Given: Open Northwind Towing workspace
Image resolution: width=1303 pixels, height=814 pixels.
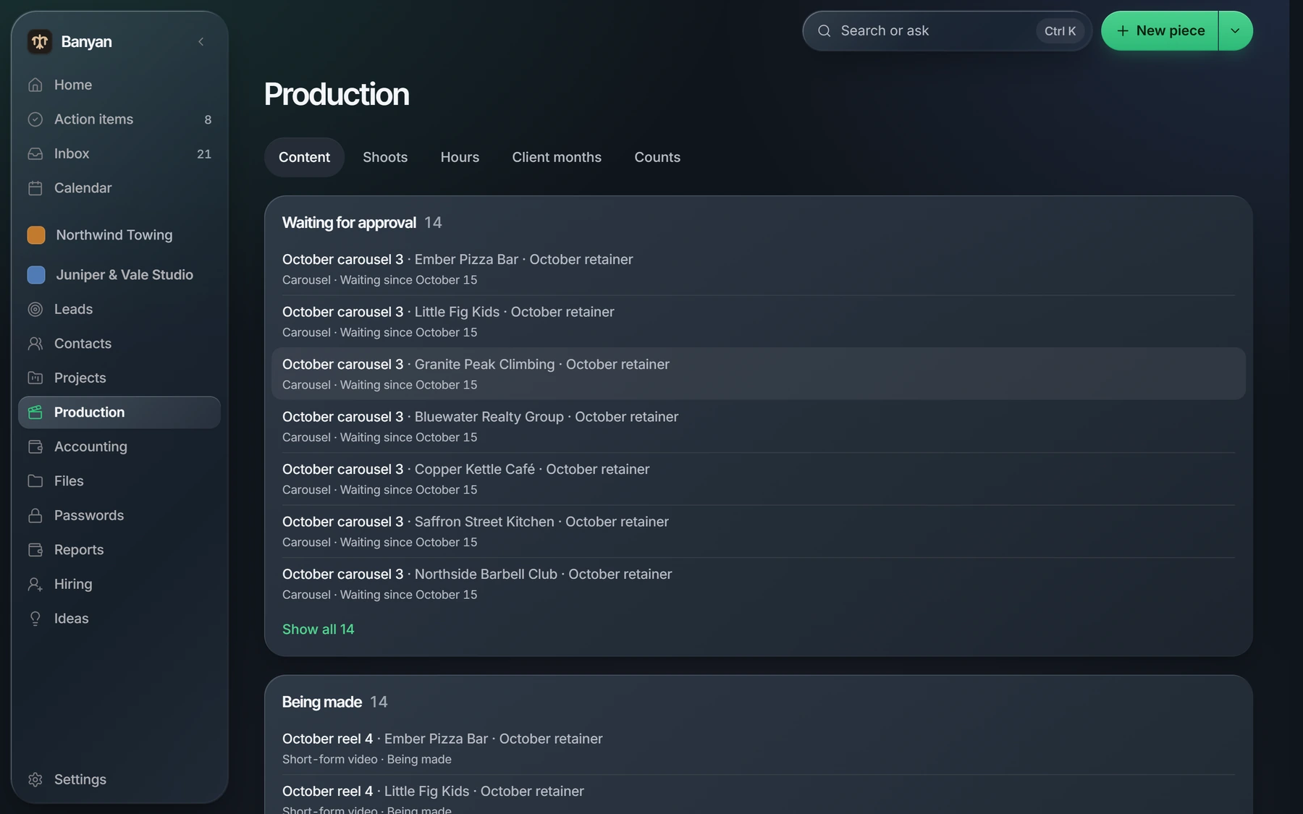Looking at the screenshot, I should click(x=119, y=235).
